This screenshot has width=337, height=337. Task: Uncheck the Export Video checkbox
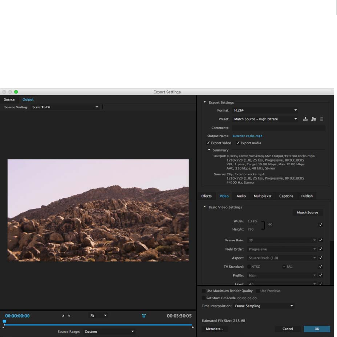[x=208, y=143]
